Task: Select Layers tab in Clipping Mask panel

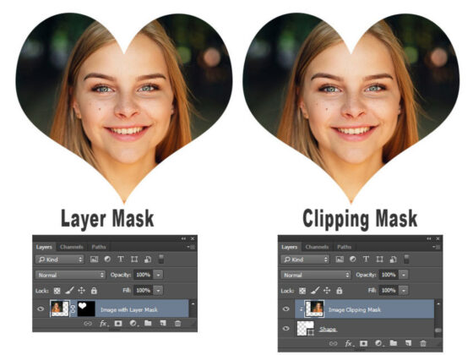Action: click(x=289, y=247)
